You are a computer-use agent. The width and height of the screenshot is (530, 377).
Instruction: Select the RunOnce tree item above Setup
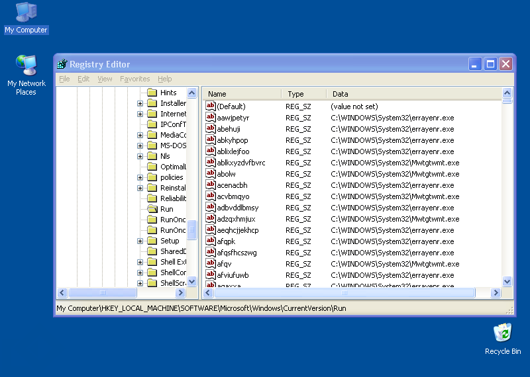point(173,230)
